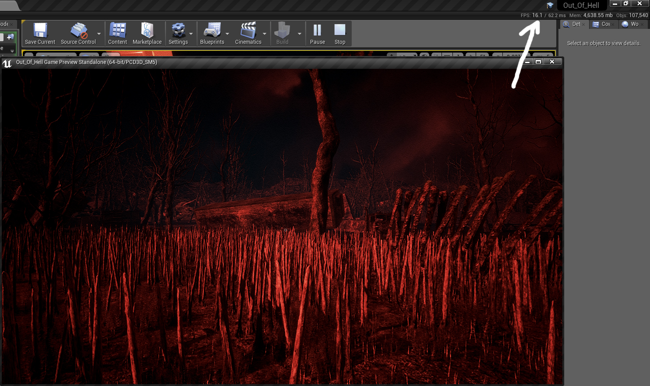Close the Details tab with its X
The image size is (650, 386).
[x=584, y=25]
